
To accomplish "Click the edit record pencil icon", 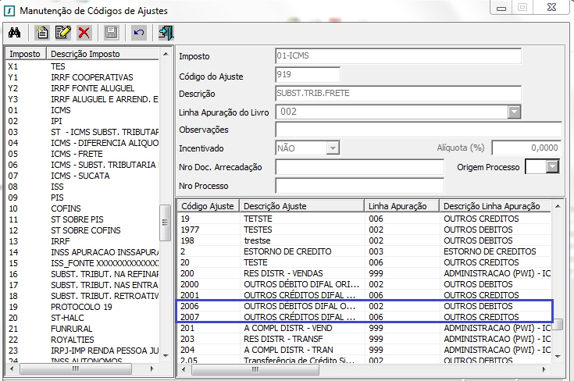I will tap(62, 33).
